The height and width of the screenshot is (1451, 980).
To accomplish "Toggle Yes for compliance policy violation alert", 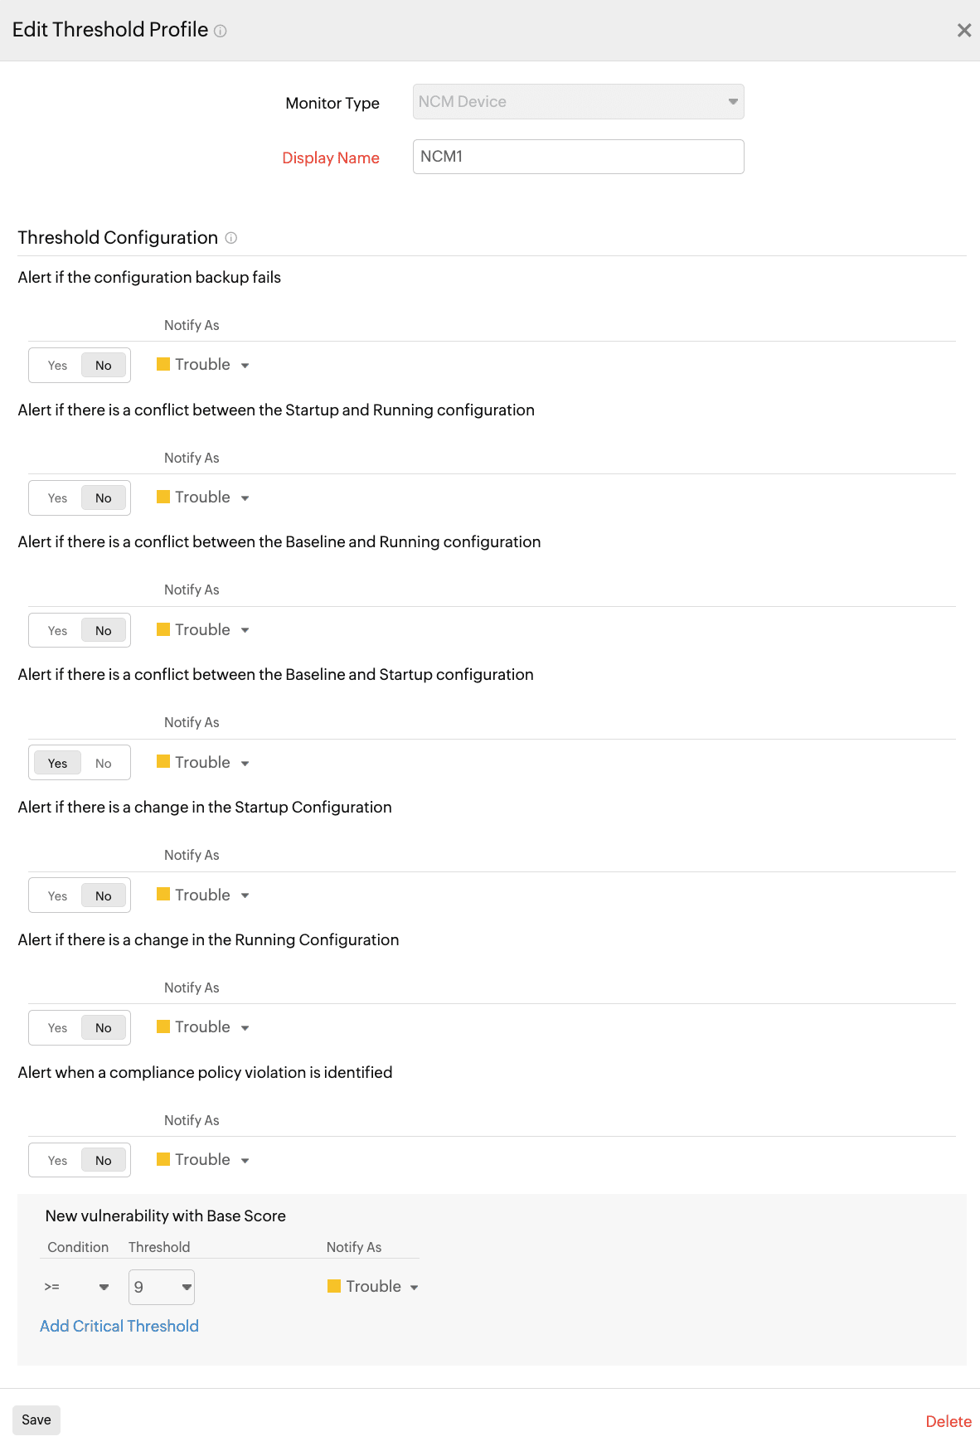I will [56, 1159].
